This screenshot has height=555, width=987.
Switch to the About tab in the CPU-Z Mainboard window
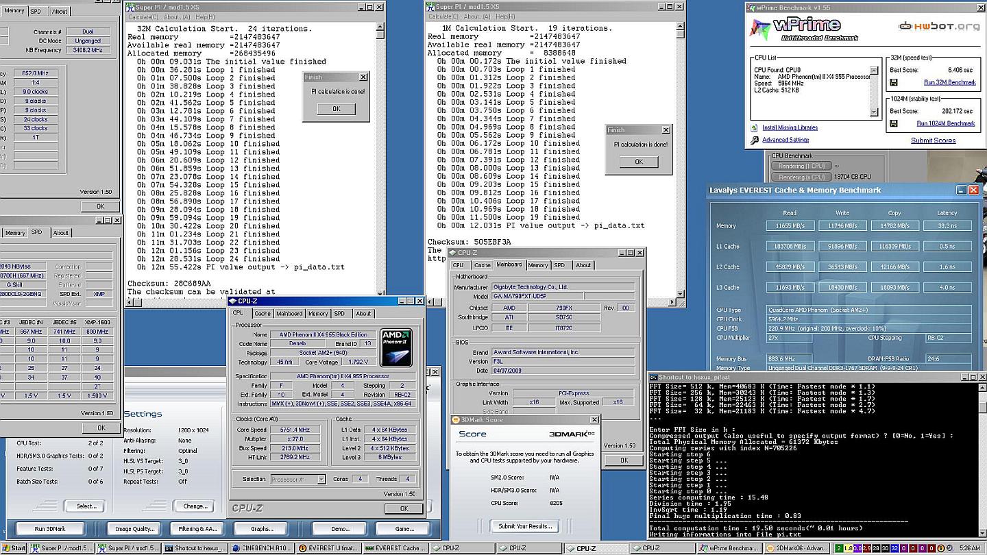(583, 265)
